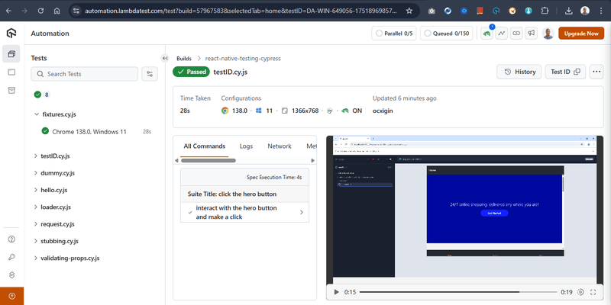Open the more options ellipsis menu

point(596,72)
